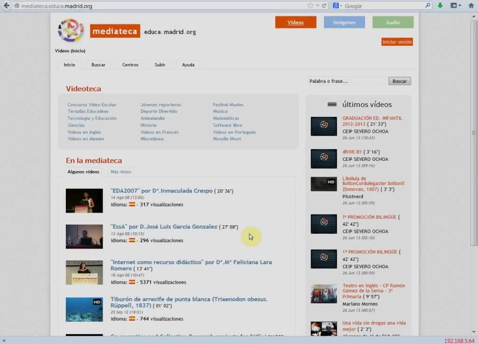Click the orange mediateca wordmark banner
Image resolution: width=478 pixels, height=344 pixels.
pyautogui.click(x=115, y=31)
